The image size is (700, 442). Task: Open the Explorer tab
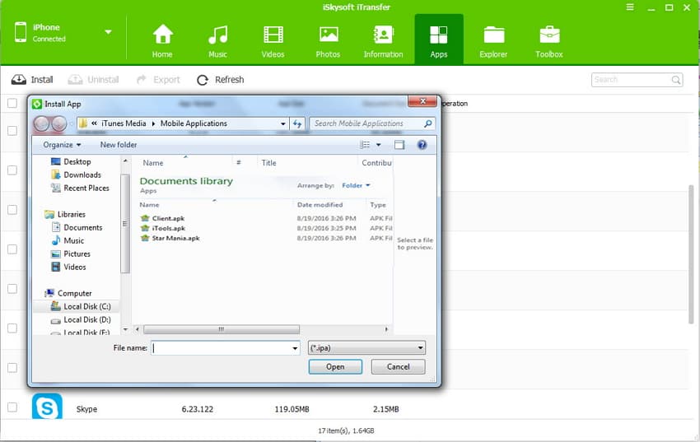click(493, 41)
